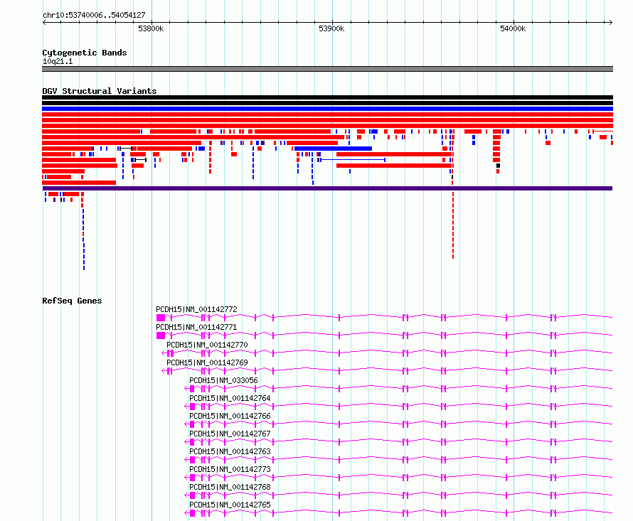
Task: Open gene label PCDH15|NM_033056
Action: coord(223,380)
